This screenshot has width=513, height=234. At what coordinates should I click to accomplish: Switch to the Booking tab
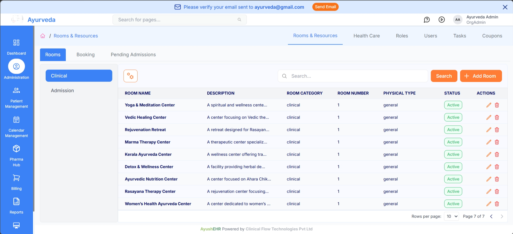coord(85,55)
